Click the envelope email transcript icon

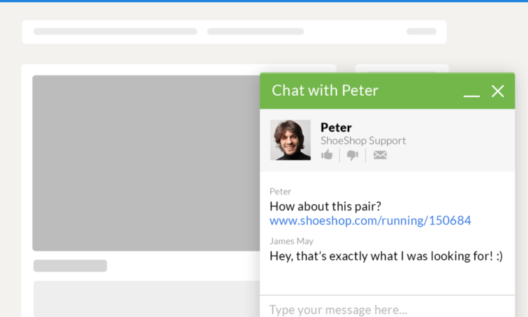(380, 155)
